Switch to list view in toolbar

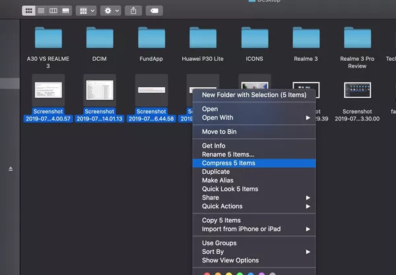(x=42, y=11)
